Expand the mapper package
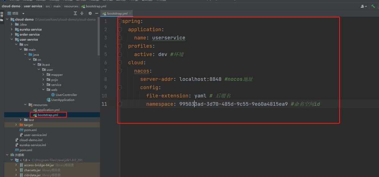Screen dimensions: 379x177 coord(43,75)
